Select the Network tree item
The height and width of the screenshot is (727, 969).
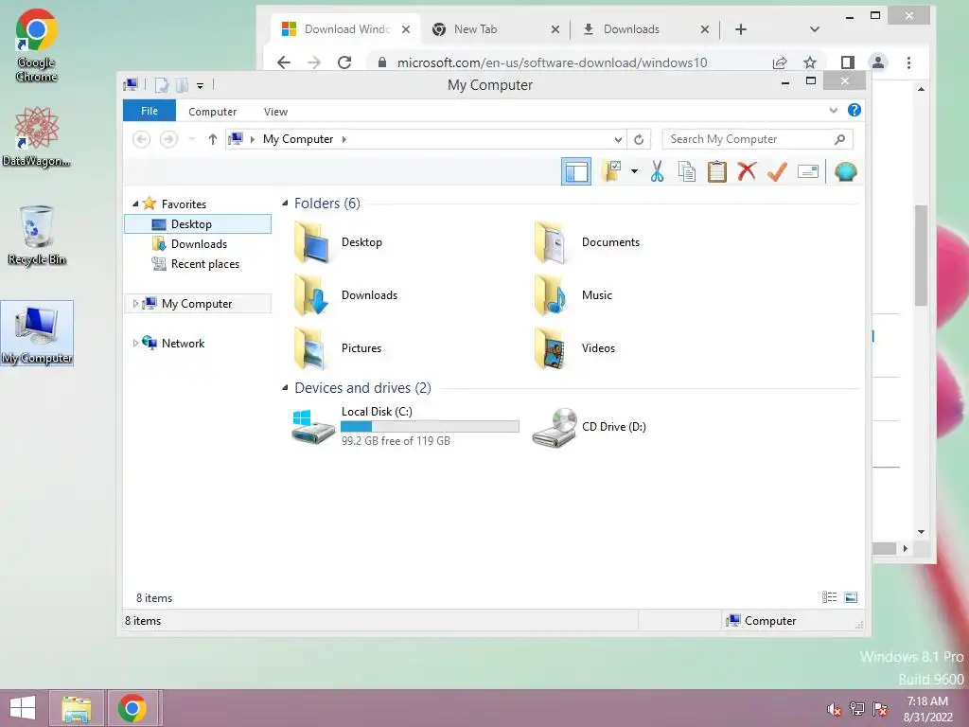coord(183,343)
